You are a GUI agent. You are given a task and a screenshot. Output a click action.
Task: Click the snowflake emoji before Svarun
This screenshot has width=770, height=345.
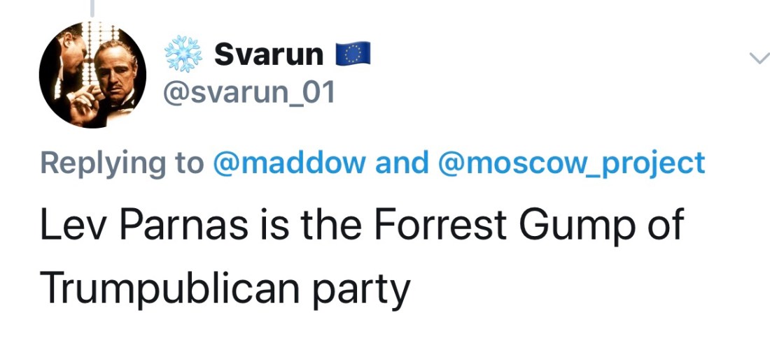pyautogui.click(x=183, y=54)
